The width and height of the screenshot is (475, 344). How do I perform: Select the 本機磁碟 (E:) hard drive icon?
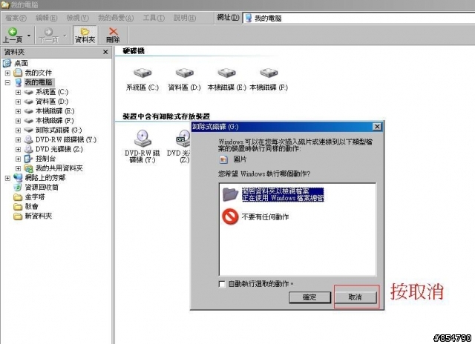tap(226, 73)
